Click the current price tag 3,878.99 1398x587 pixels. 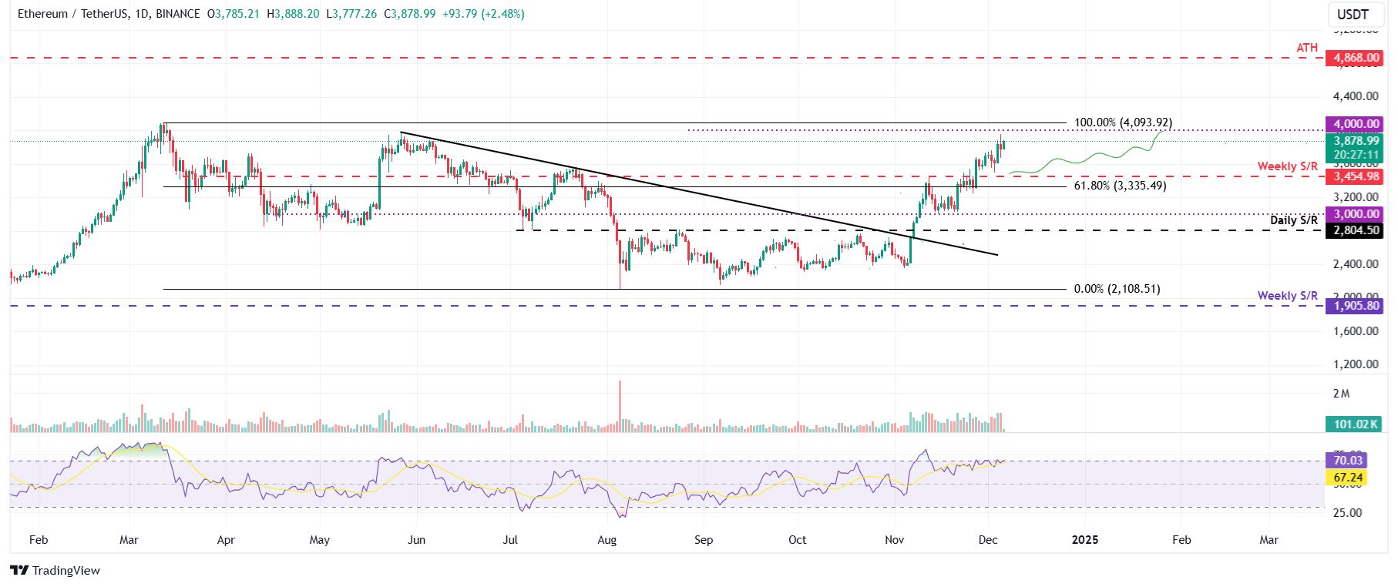point(1354,141)
